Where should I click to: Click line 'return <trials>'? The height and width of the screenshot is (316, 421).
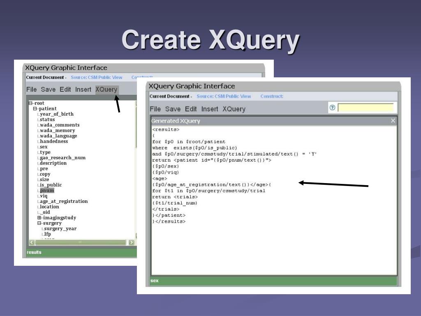[x=175, y=197]
